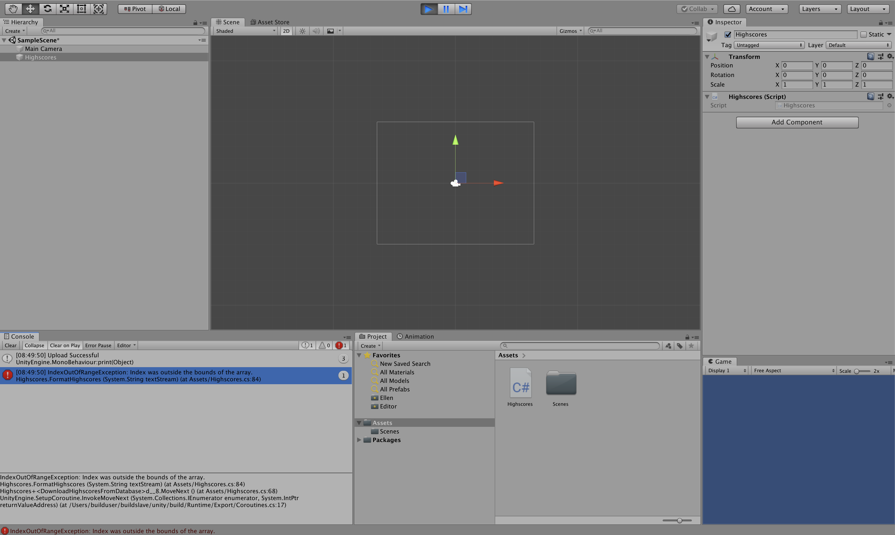The height and width of the screenshot is (535, 895).
Task: Open the cloud services button
Action: pyautogui.click(x=731, y=9)
